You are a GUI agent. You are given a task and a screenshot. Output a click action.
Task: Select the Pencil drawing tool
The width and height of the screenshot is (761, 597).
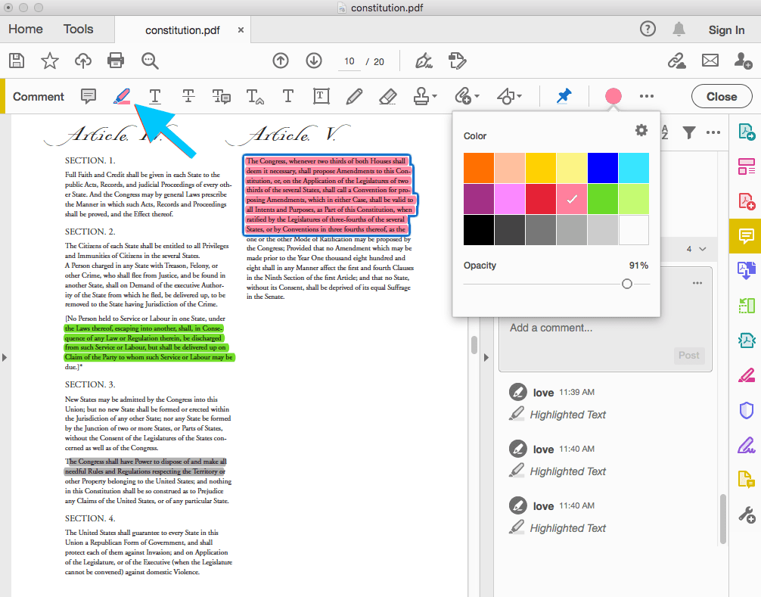(x=354, y=96)
